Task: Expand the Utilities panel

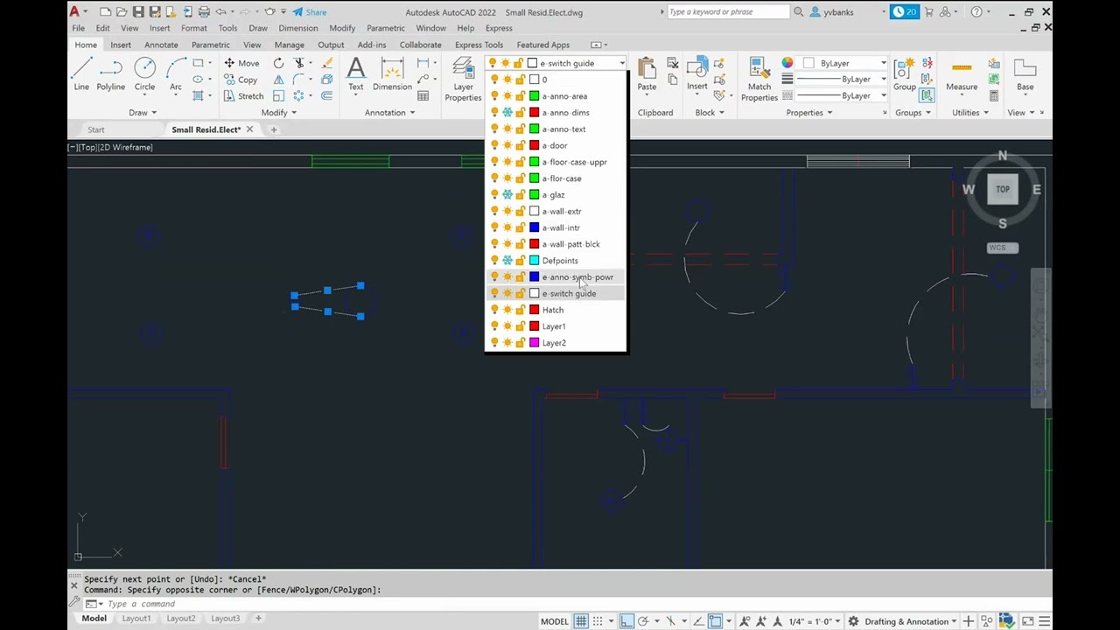Action: point(970,112)
